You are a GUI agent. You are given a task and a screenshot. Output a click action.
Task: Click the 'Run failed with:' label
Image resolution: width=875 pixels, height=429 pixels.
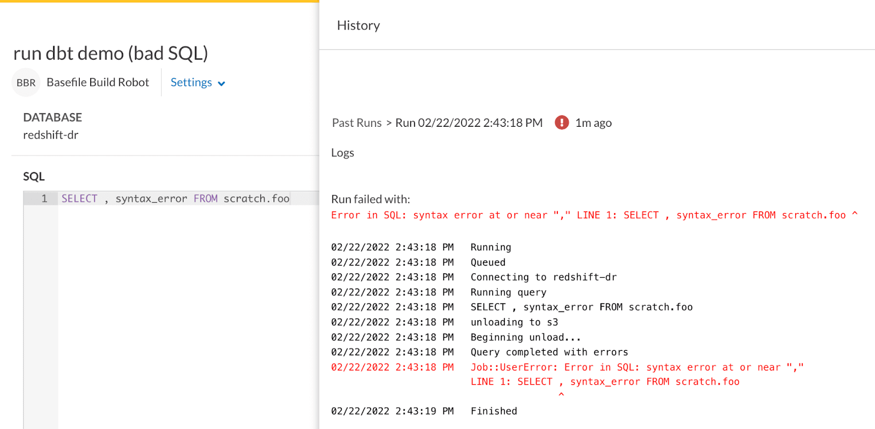click(371, 199)
